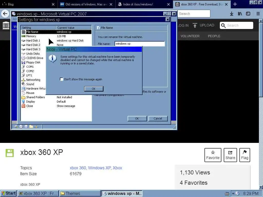The width and height of the screenshot is (263, 197).
Task: Click the Favorite button
Action: pos(213,155)
